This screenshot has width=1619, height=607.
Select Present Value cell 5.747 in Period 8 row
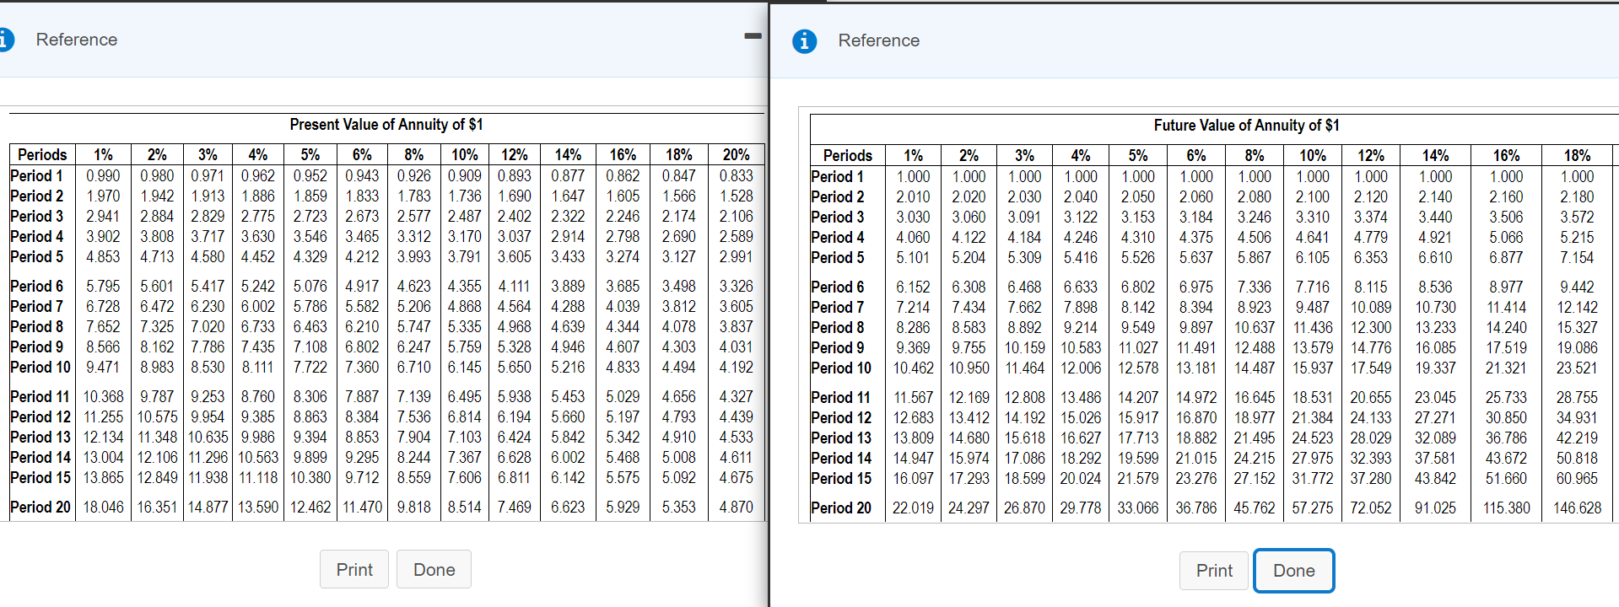tap(414, 326)
